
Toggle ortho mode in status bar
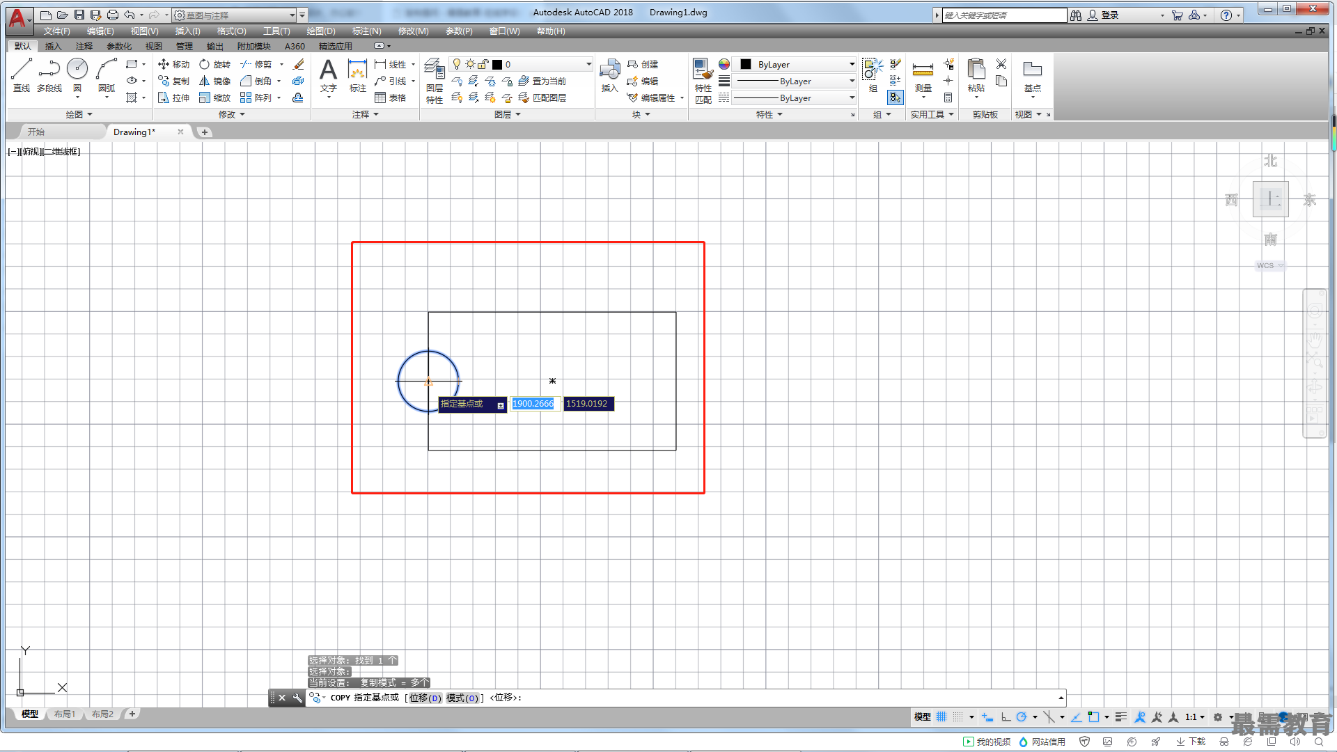tap(1006, 716)
